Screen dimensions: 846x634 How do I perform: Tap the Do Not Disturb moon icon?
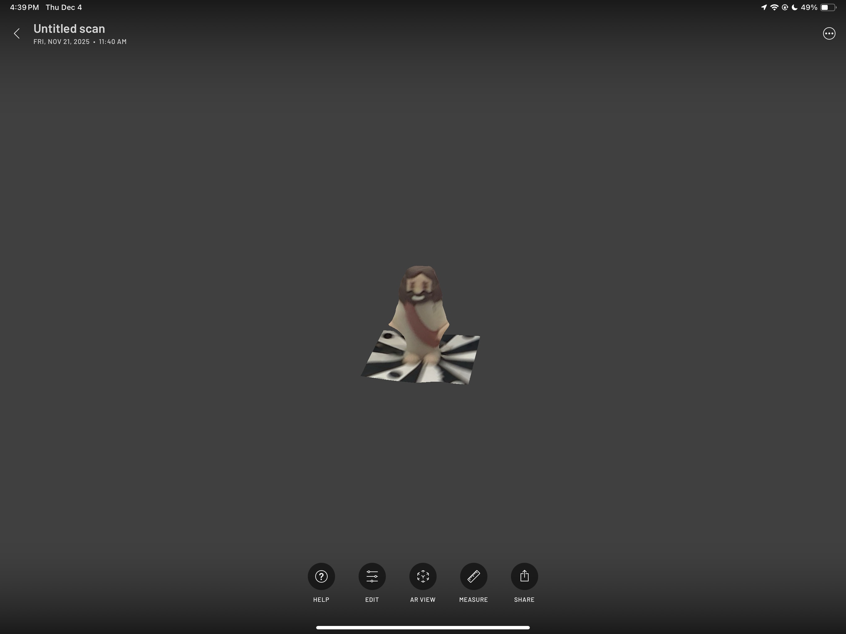click(x=796, y=7)
